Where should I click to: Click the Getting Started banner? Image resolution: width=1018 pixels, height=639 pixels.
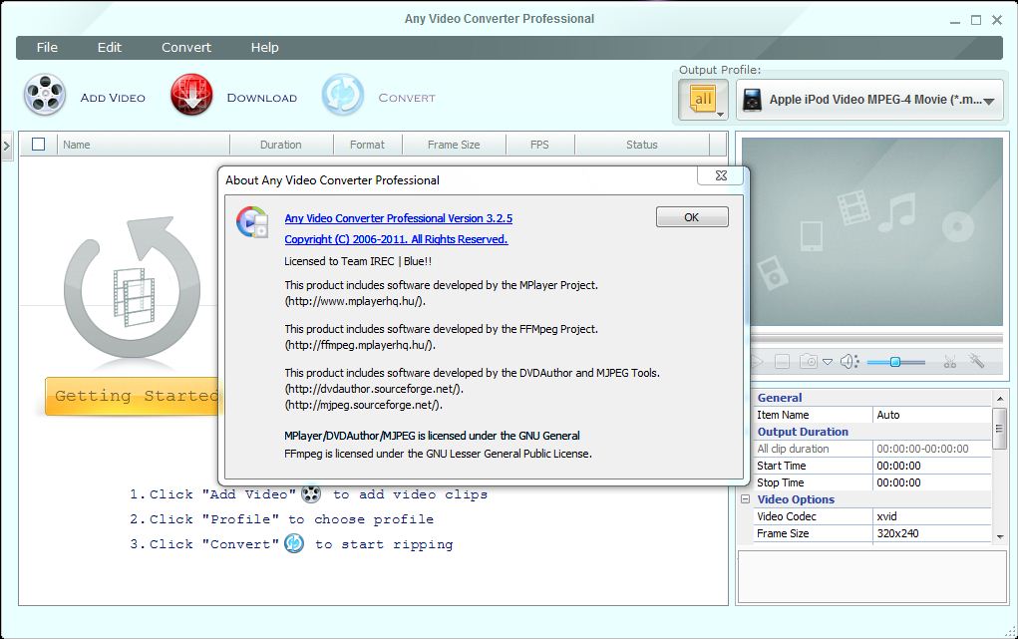click(x=133, y=396)
